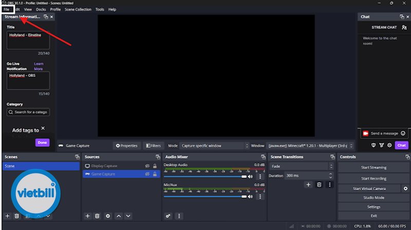This screenshot has width=411, height=230.
Task: Open chat moderation shield icon
Action: point(373,145)
